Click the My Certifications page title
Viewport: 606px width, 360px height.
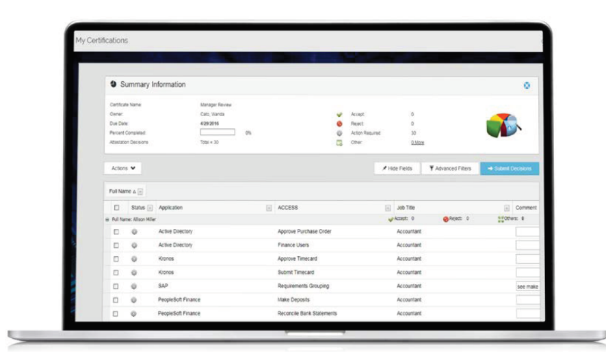point(102,40)
